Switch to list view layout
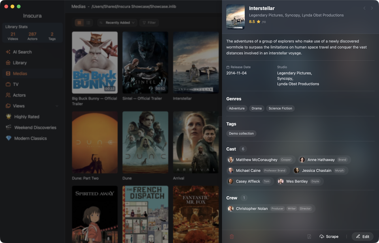 (88, 23)
